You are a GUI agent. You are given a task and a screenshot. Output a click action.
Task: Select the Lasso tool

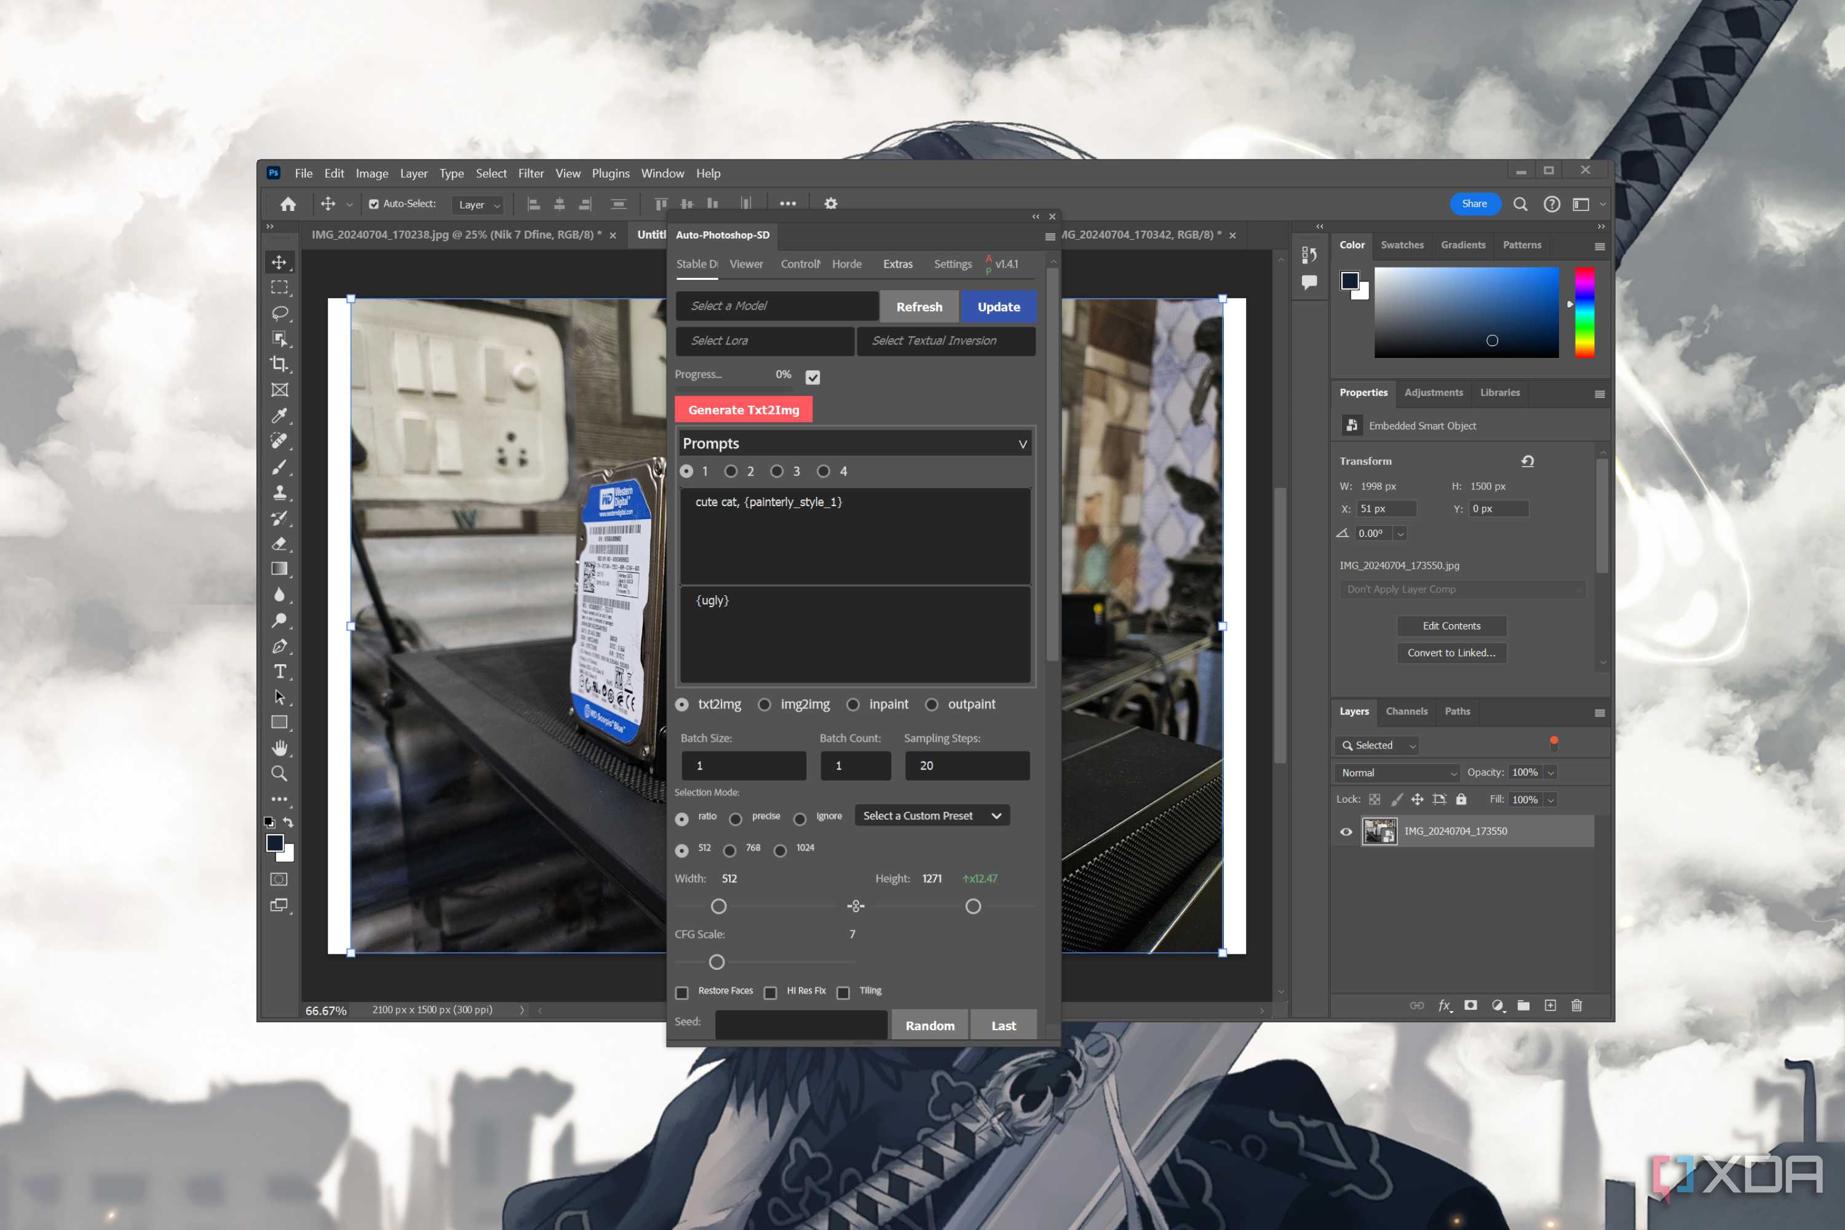[x=279, y=313]
